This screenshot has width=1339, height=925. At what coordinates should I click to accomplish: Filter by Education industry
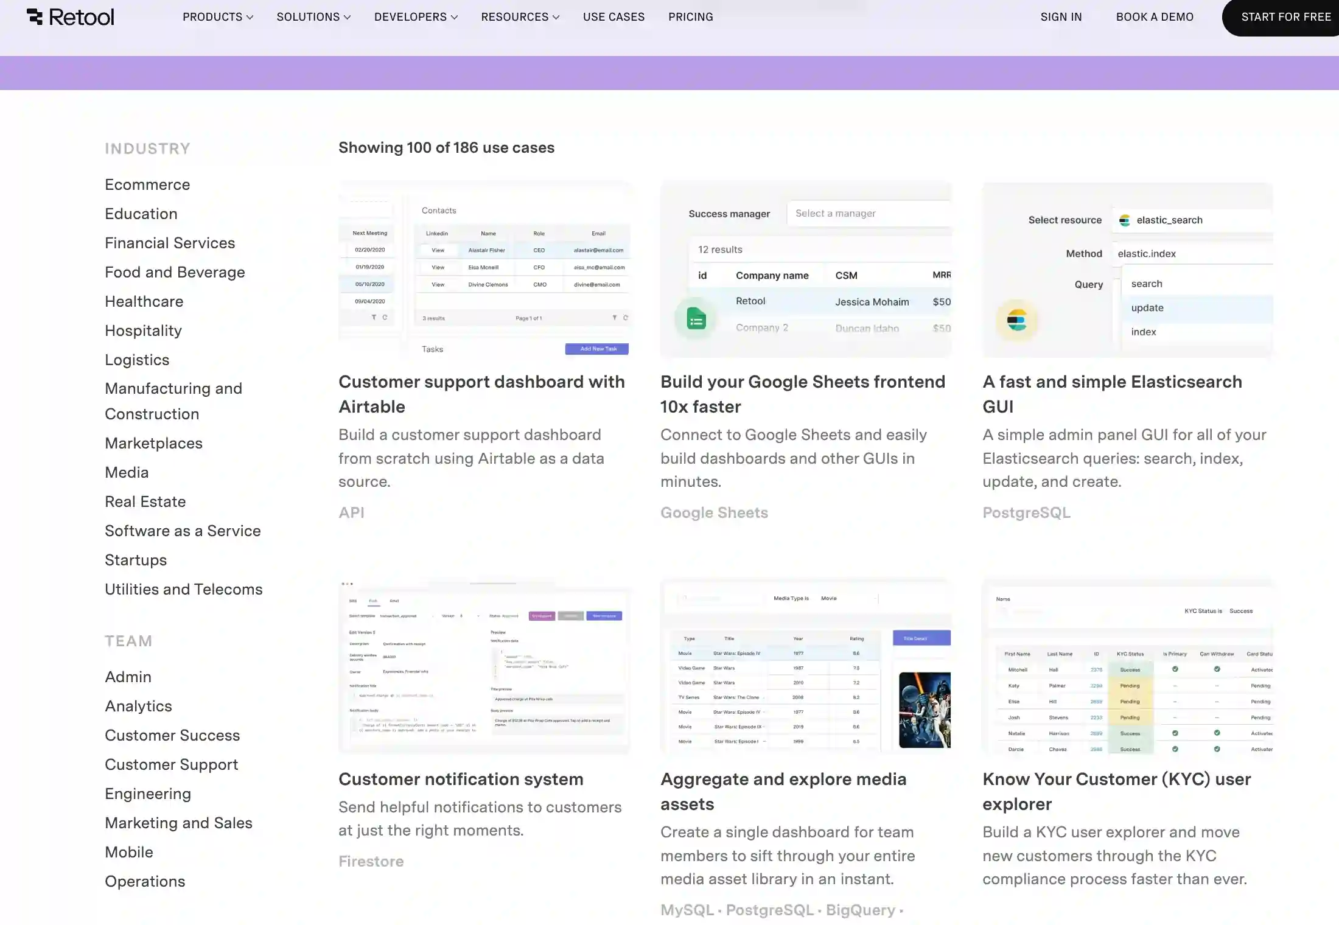coord(141,214)
